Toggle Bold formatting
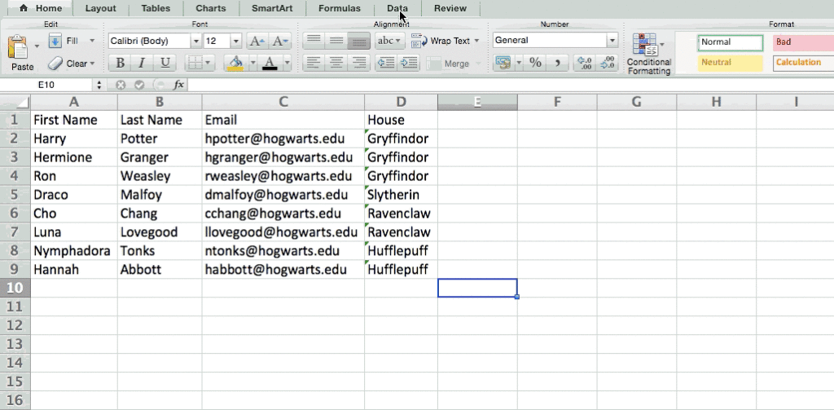The image size is (834, 410). (x=121, y=62)
